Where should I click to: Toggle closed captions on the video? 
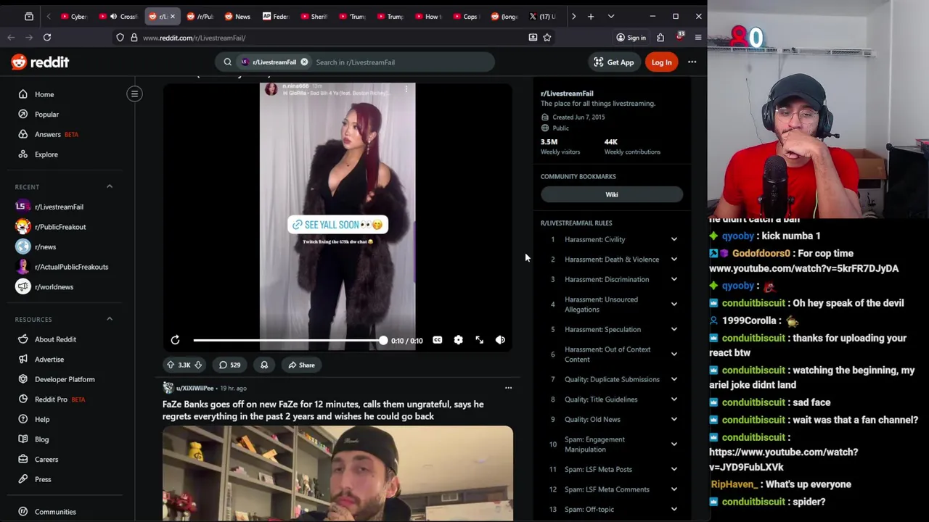(x=437, y=340)
